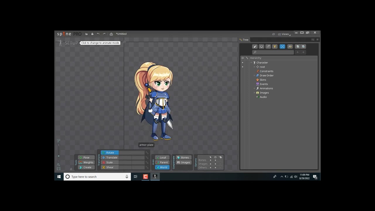Click the viewport zoom slider
The height and width of the screenshot is (211, 375).
[59, 152]
